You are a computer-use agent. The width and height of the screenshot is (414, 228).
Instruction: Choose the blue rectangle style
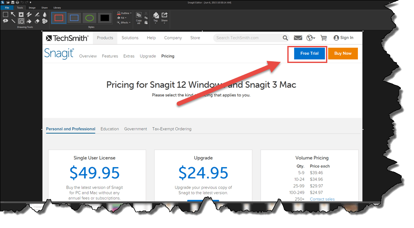coord(74,18)
